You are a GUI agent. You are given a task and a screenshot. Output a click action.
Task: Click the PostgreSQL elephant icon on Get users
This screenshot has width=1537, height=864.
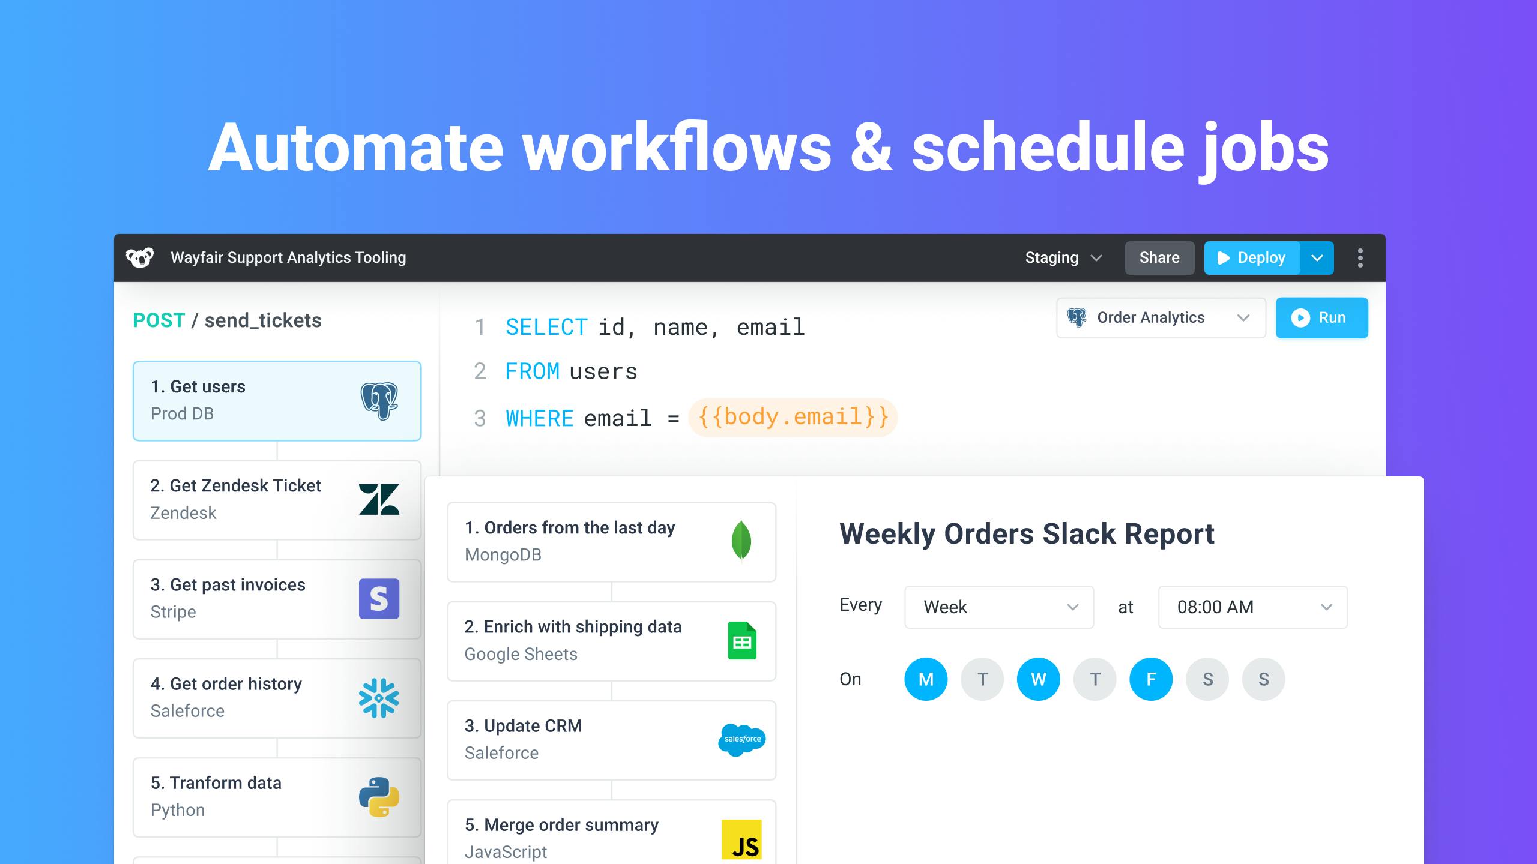pos(379,401)
